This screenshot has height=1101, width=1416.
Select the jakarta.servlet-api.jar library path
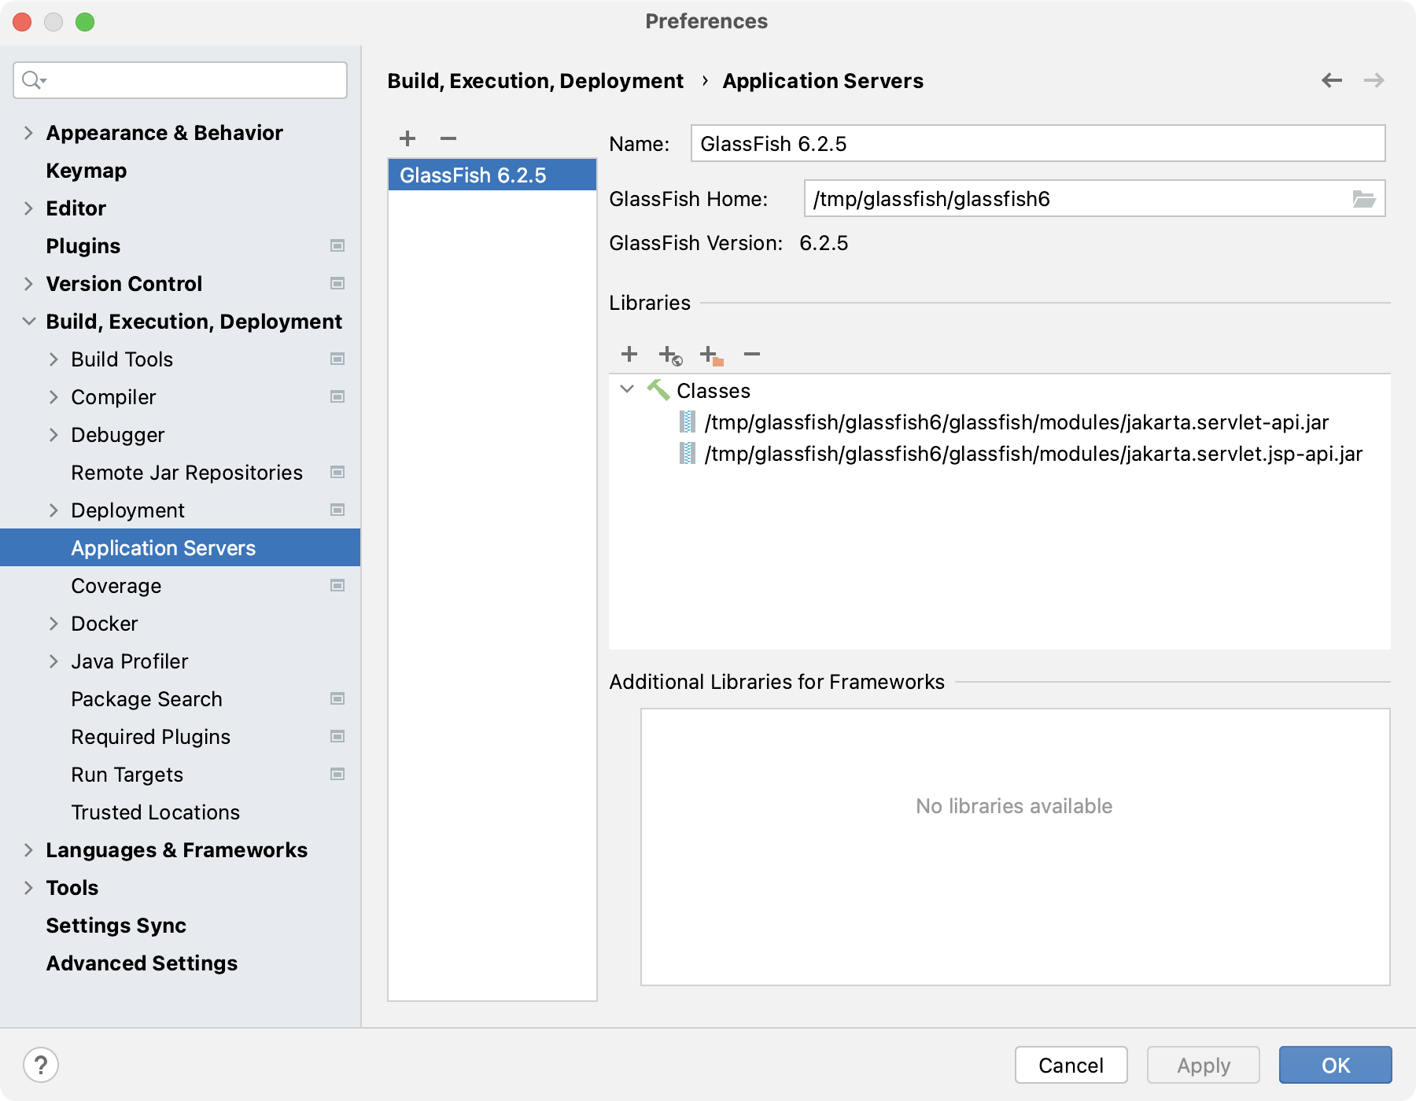1017,422
